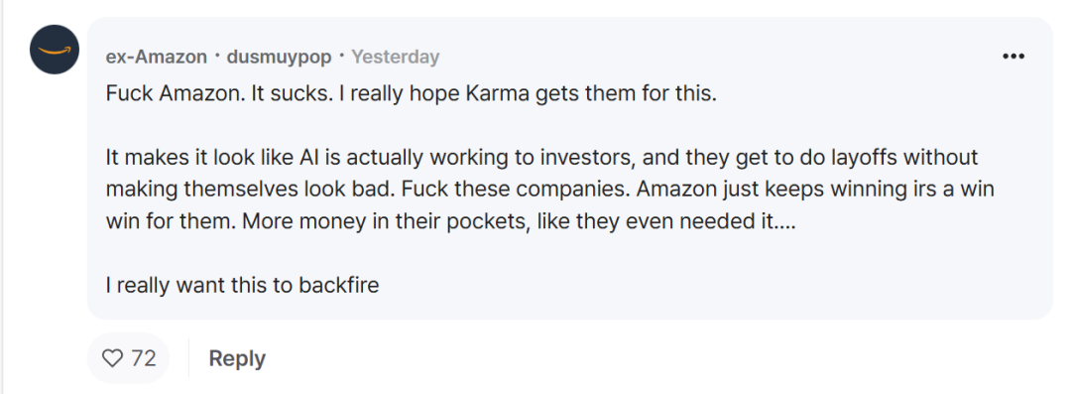Click the 72 likes count
1071x394 pixels.
point(144,357)
